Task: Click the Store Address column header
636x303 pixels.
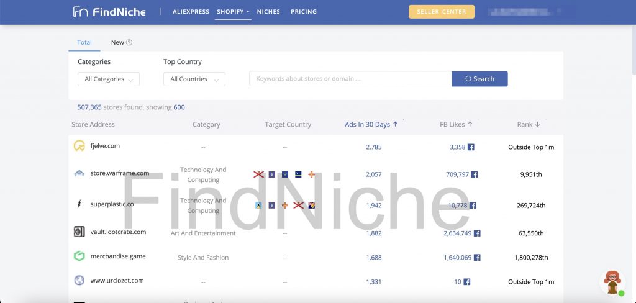Action: [93, 125]
